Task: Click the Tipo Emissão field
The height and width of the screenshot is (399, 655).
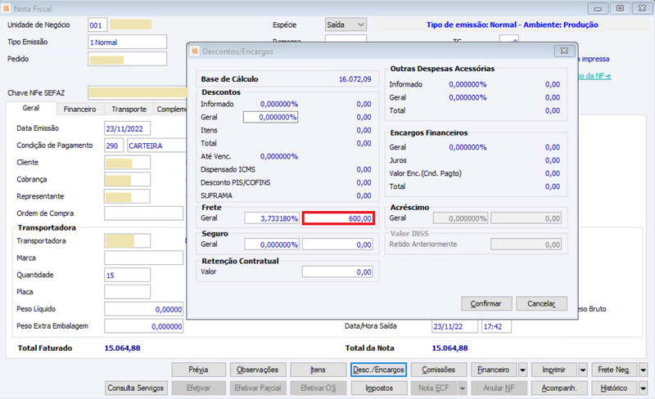Action: pyautogui.click(x=128, y=43)
